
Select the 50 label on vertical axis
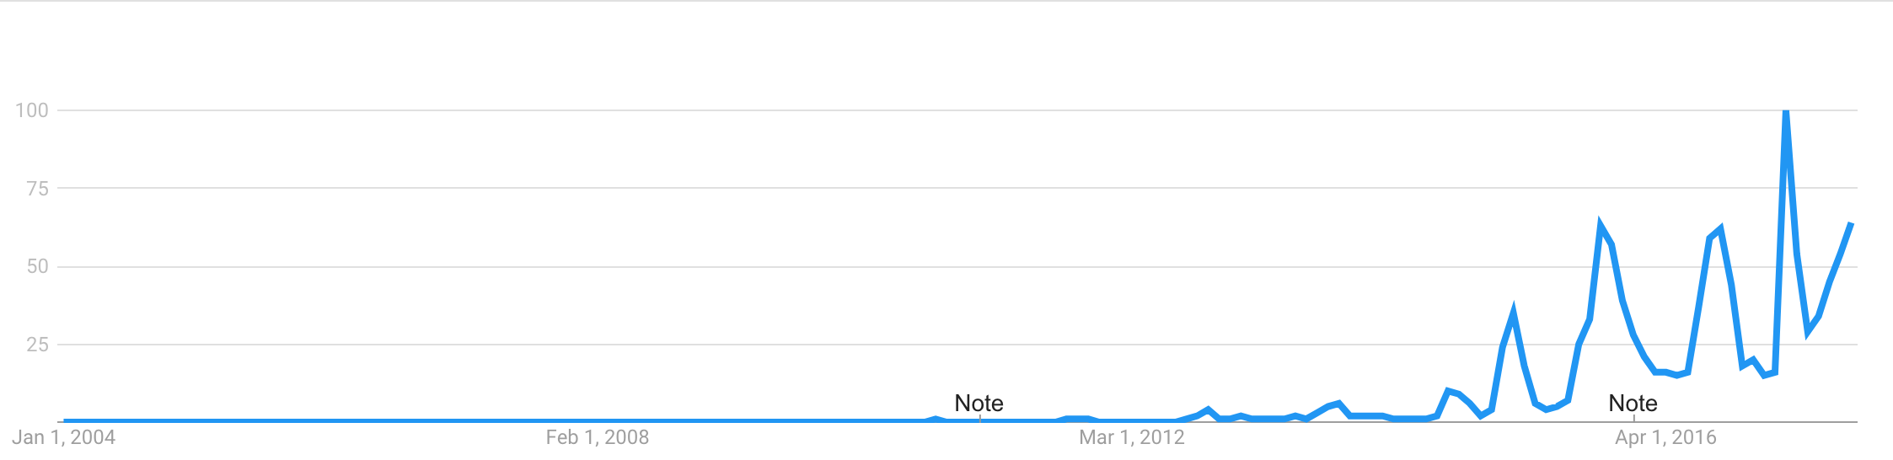tap(38, 267)
